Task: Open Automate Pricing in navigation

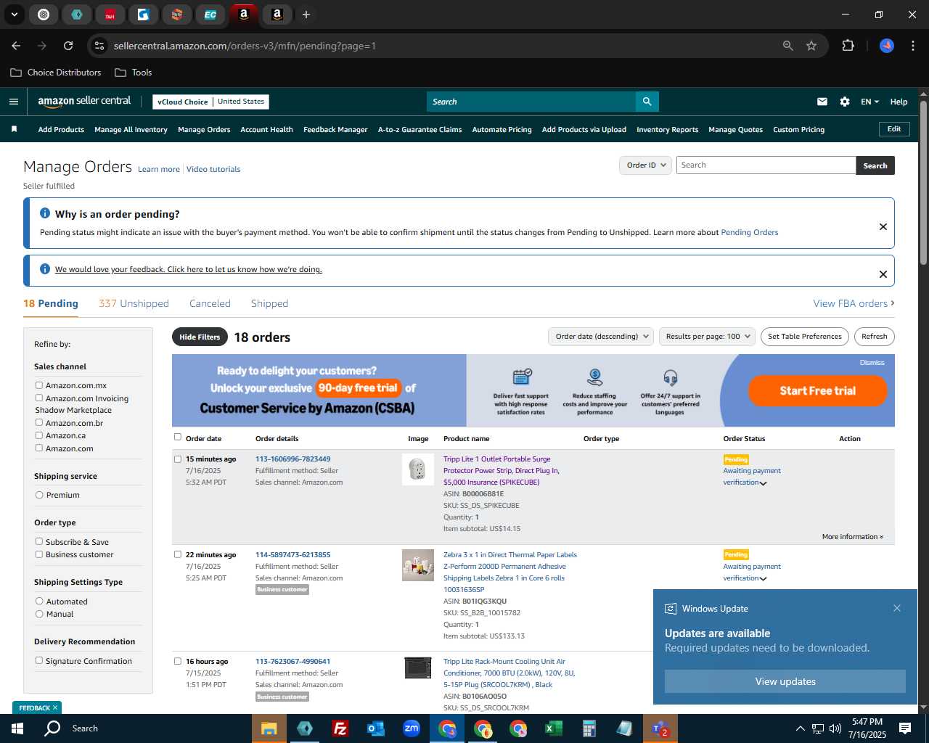Action: point(502,130)
